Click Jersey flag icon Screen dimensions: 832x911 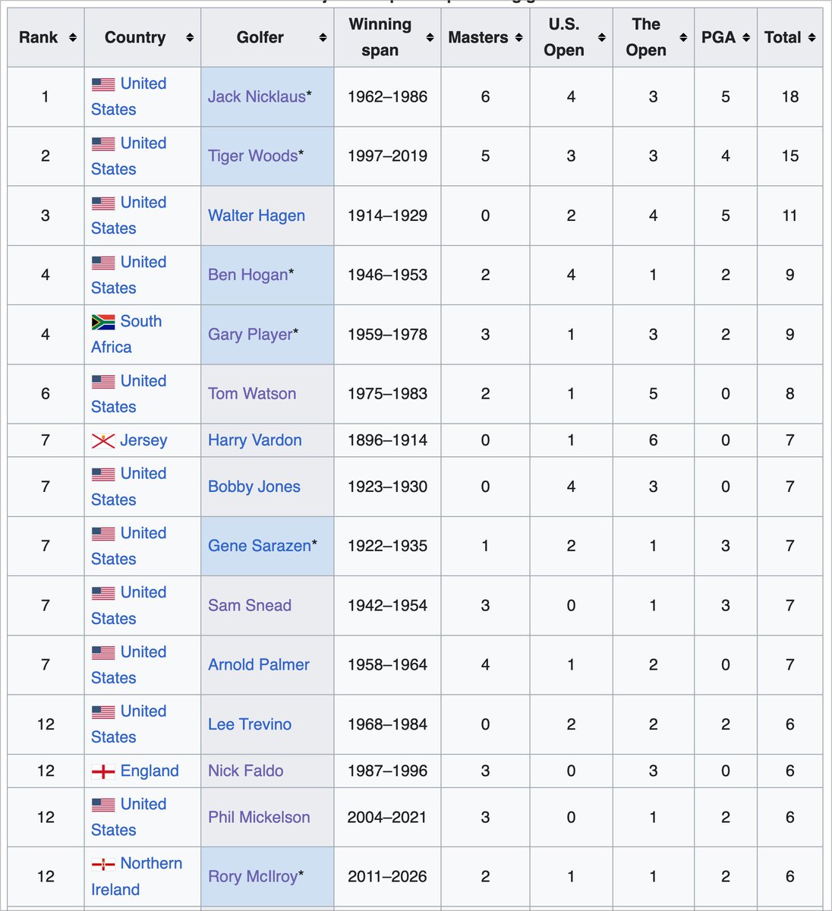click(103, 440)
